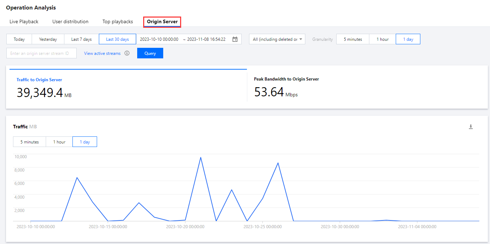Download the Traffic chart data

coord(471,127)
